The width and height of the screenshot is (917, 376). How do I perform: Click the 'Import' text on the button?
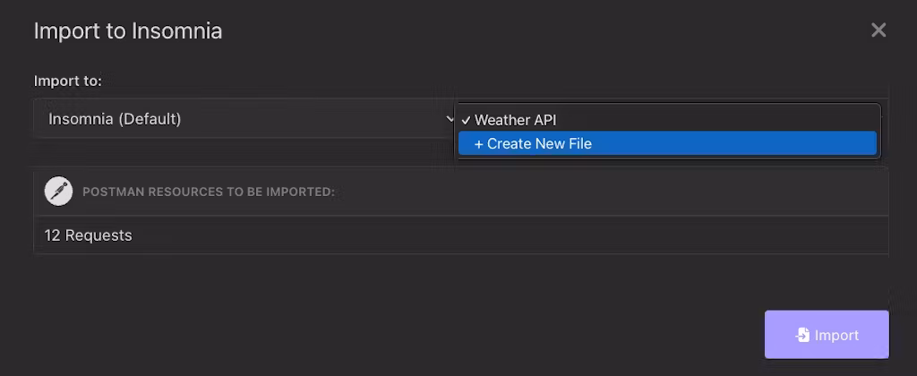836,335
